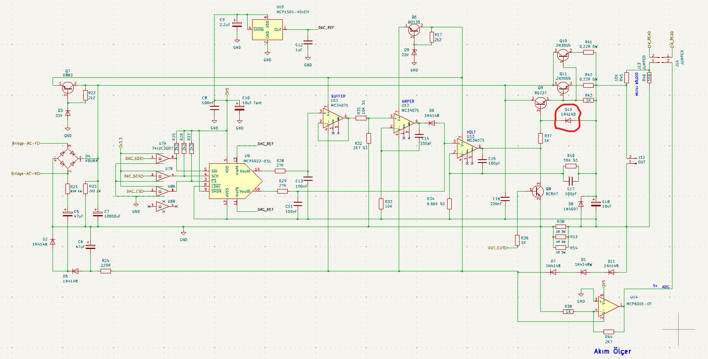Click the C13 100nF capacitor
The width and height of the screenshot is (708, 359).
click(308, 179)
